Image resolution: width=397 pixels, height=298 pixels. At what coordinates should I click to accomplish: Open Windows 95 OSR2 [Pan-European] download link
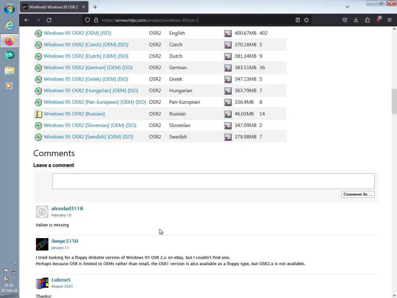[95, 102]
